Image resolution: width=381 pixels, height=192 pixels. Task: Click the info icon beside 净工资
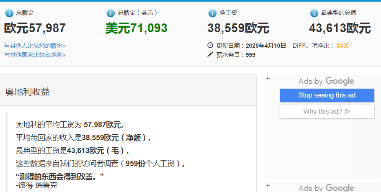(212, 13)
